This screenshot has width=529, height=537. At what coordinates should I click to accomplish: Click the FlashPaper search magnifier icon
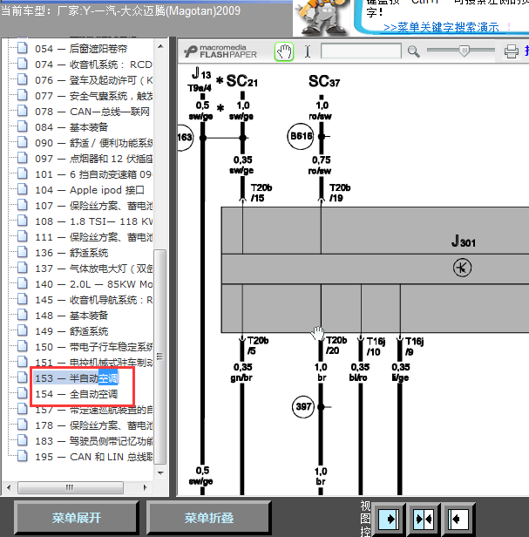tap(414, 51)
